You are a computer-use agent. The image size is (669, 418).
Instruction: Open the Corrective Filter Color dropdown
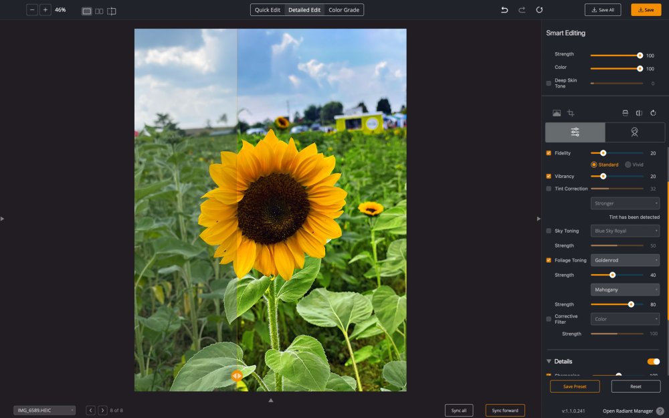coord(625,319)
